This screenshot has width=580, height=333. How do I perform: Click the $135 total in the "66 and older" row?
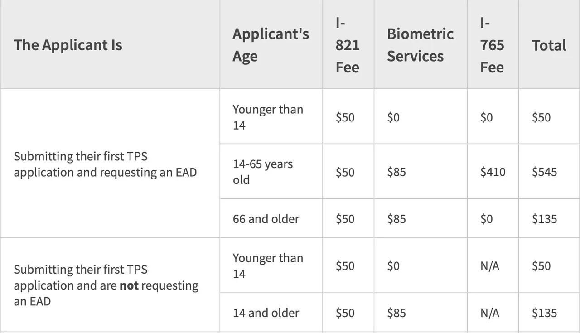pyautogui.click(x=544, y=219)
